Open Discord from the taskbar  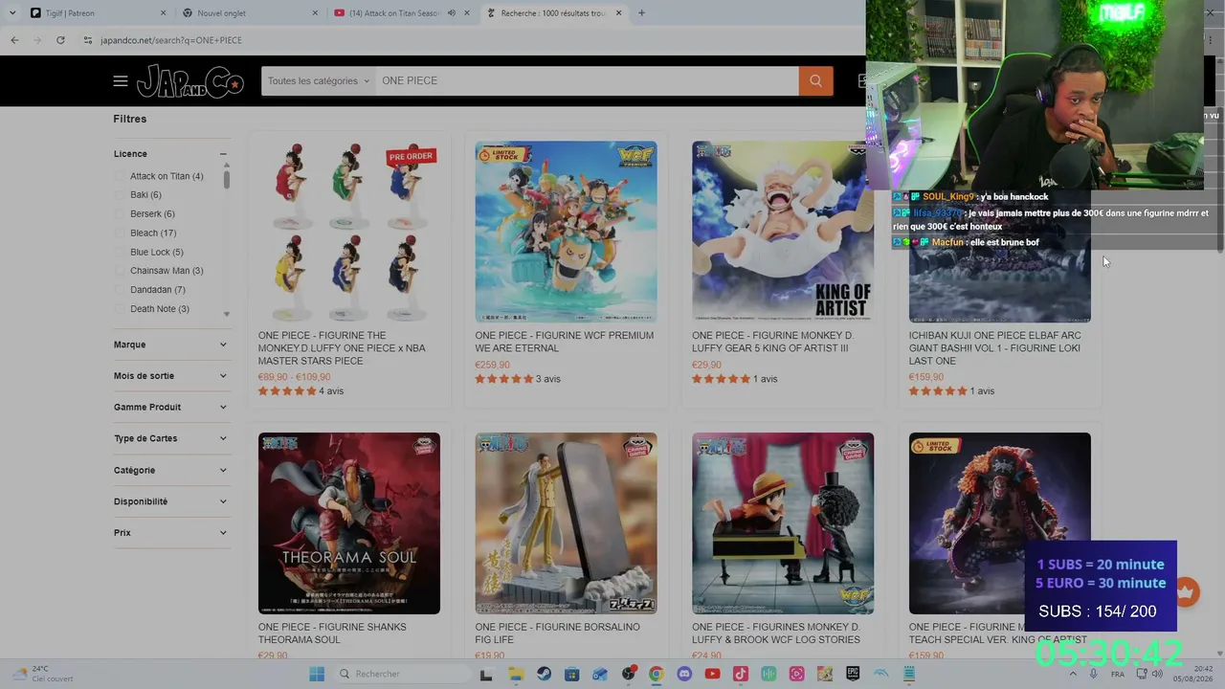pos(684,674)
